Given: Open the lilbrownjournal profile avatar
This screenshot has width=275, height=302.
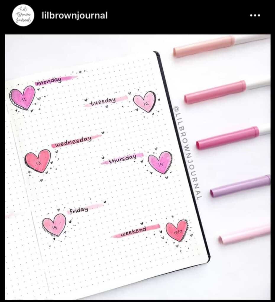Looking at the screenshot, I should point(23,15).
